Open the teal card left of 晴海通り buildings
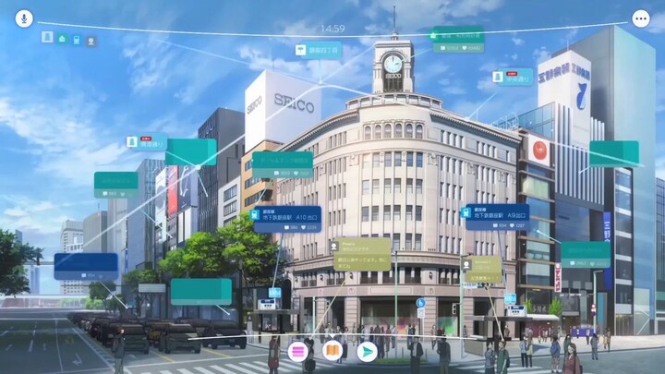The width and height of the screenshot is (665, 374). (x=115, y=185)
